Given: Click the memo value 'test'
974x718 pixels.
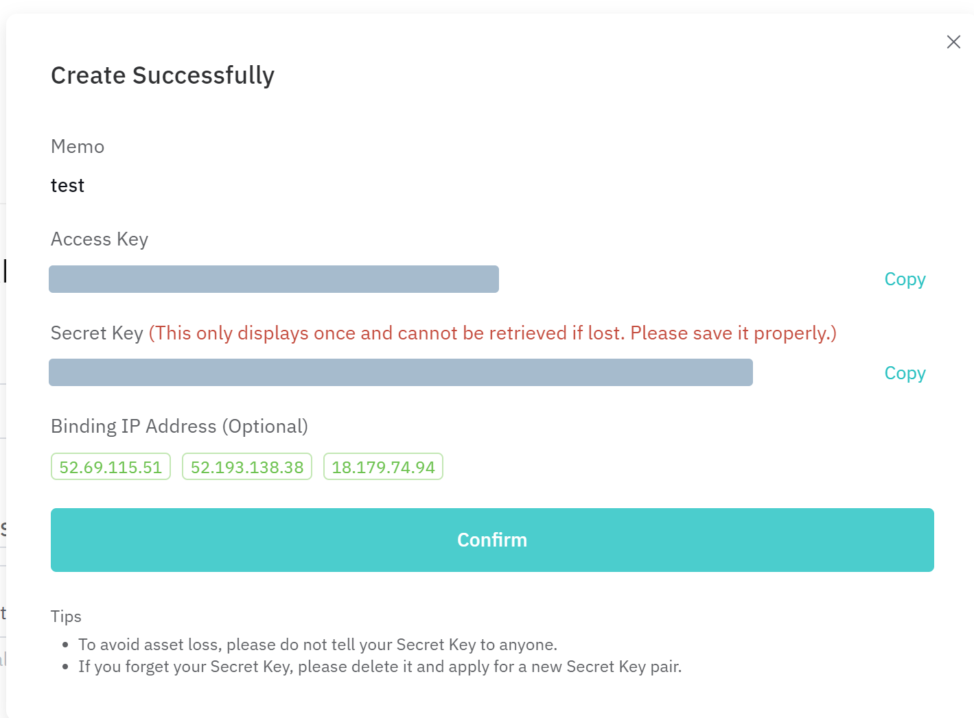Looking at the screenshot, I should [67, 186].
